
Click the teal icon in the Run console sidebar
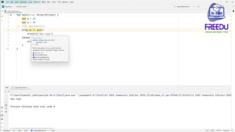pos(6,109)
